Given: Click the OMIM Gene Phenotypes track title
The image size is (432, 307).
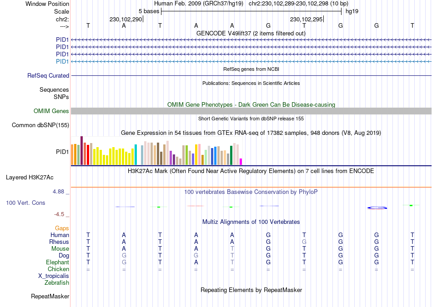Looking at the screenshot, I should click(x=251, y=104).
